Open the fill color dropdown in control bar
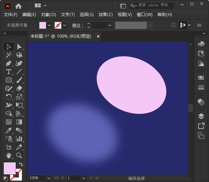 (49, 26)
